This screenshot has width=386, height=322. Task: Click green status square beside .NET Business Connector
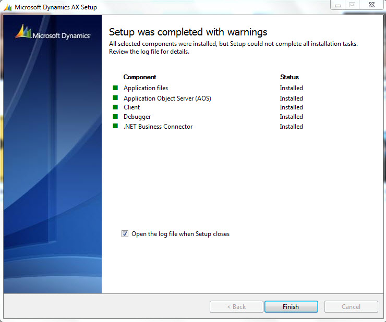[x=115, y=126]
